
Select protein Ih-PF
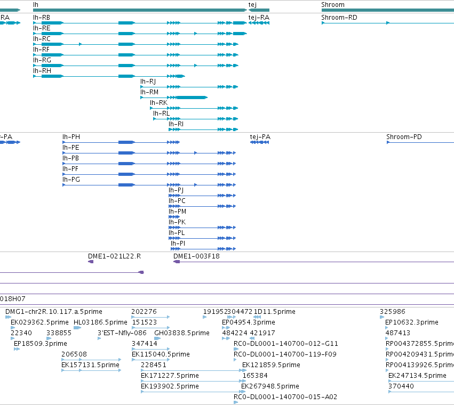pyautogui.click(x=70, y=169)
